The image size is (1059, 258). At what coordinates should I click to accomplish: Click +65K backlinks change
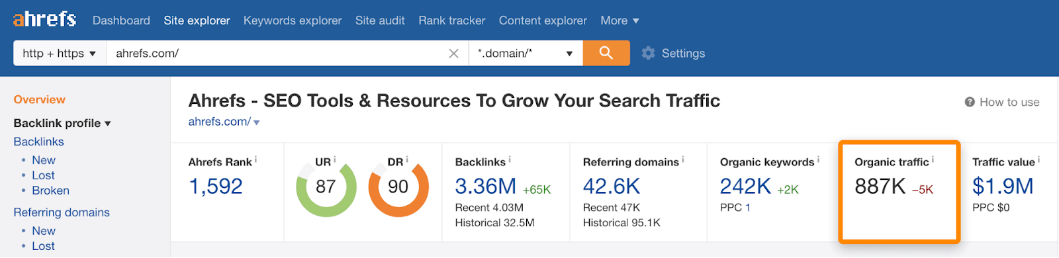click(x=537, y=190)
